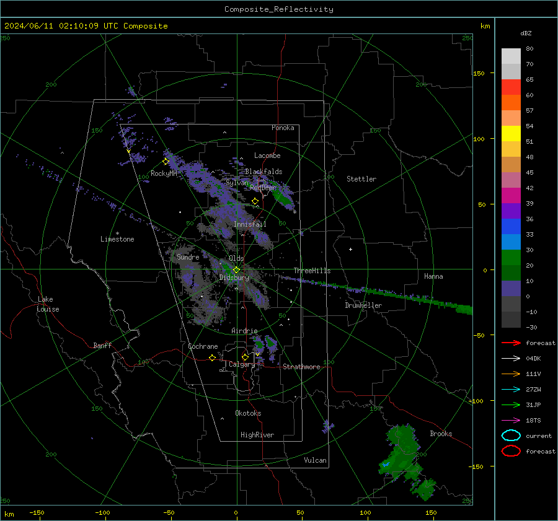Click the white 04DK arrow icon
558x521 pixels.
click(511, 358)
